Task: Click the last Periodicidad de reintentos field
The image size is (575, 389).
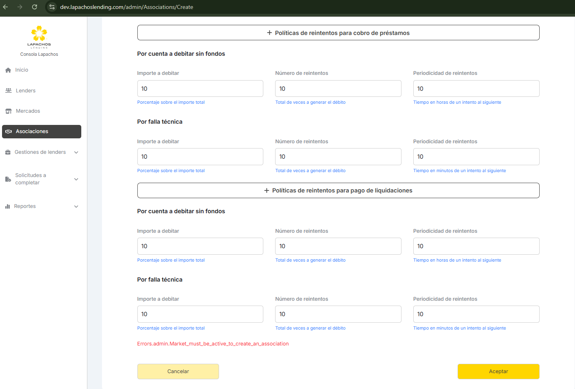Action: pos(476,314)
